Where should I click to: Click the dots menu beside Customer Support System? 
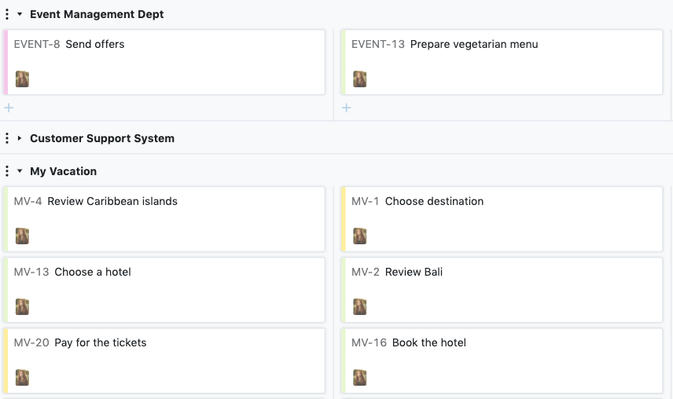pos(7,138)
